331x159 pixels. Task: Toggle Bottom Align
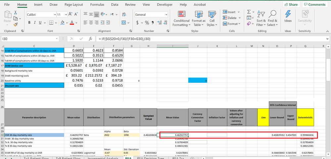96,14
